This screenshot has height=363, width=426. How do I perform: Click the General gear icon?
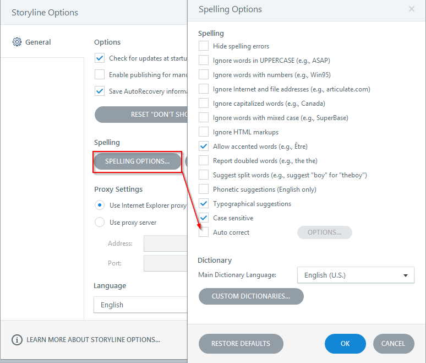tap(17, 42)
